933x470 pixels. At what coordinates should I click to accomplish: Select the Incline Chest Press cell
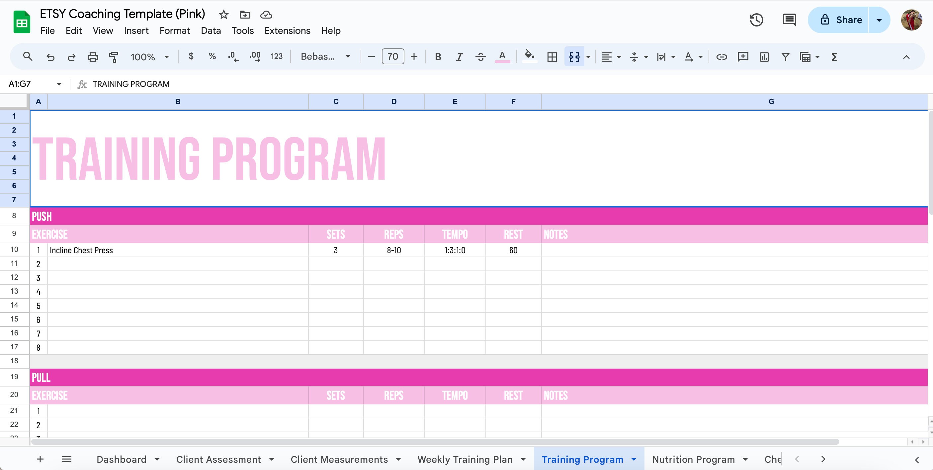178,250
